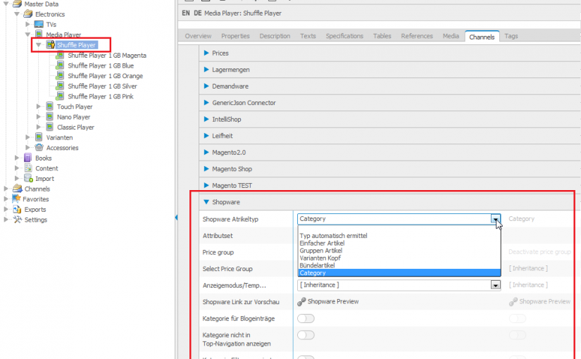Select Touch Player tree item
The image size is (581, 359).
click(x=75, y=107)
